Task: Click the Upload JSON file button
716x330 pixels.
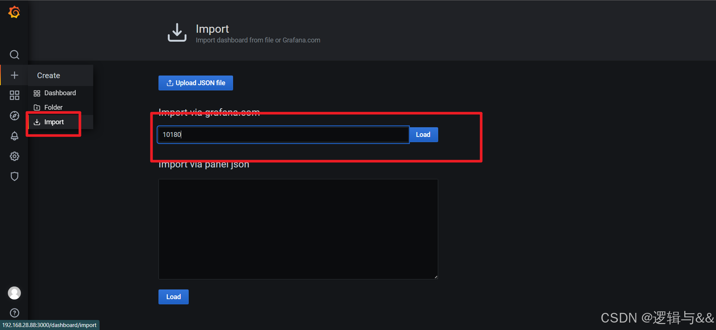Action: point(196,83)
